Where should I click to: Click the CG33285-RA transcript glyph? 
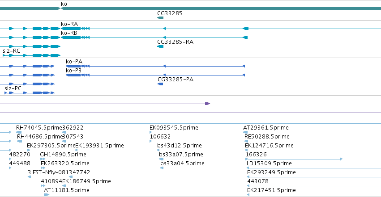click(x=160, y=46)
